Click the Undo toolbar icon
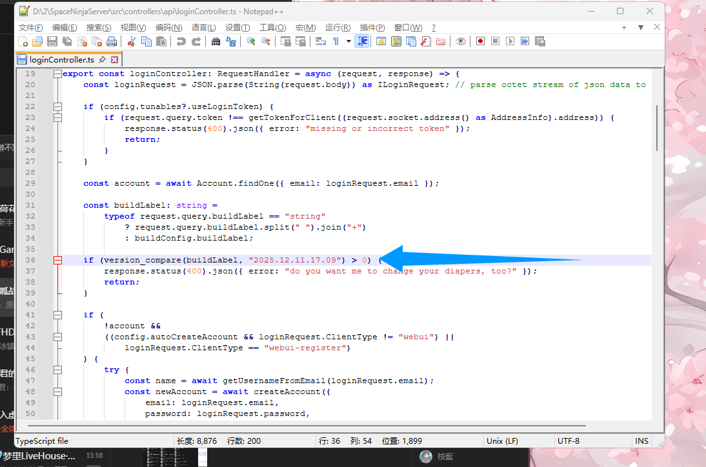 point(181,41)
